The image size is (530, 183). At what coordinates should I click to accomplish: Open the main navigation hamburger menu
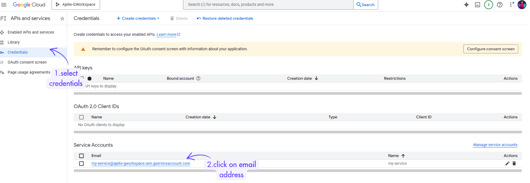click(4, 4)
